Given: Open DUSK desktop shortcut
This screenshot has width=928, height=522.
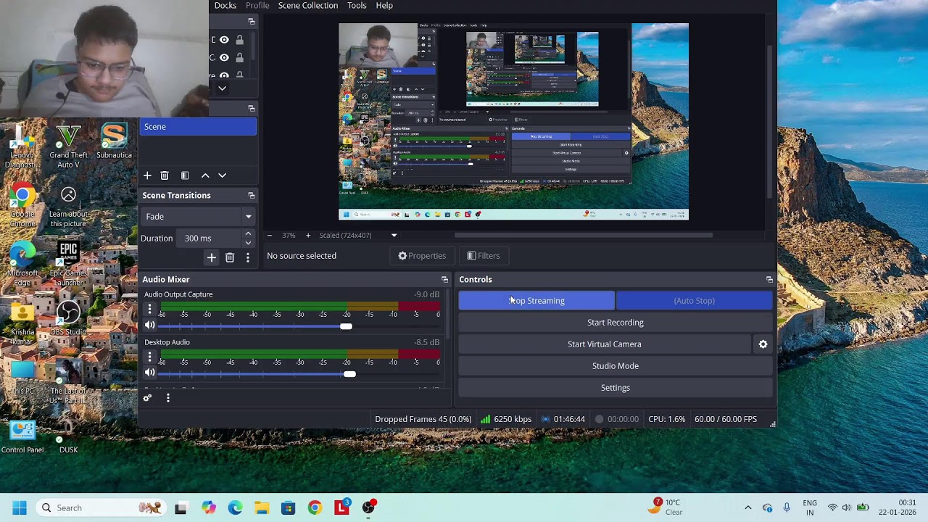Looking at the screenshot, I should pos(68,435).
